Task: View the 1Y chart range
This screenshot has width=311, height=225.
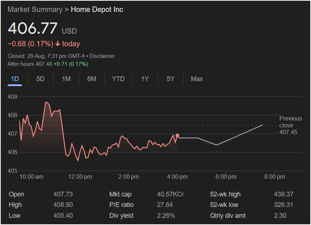Action: point(145,79)
